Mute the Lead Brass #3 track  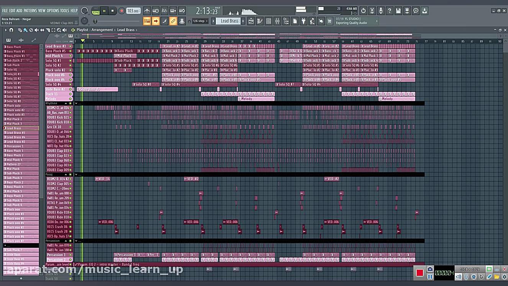70,46
